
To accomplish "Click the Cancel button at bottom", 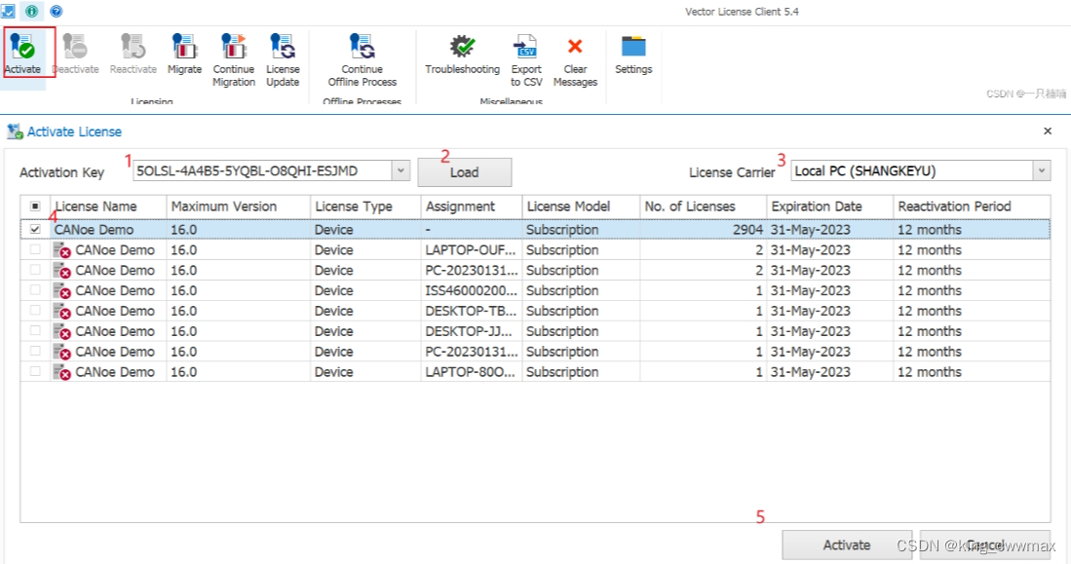I will pos(985,545).
